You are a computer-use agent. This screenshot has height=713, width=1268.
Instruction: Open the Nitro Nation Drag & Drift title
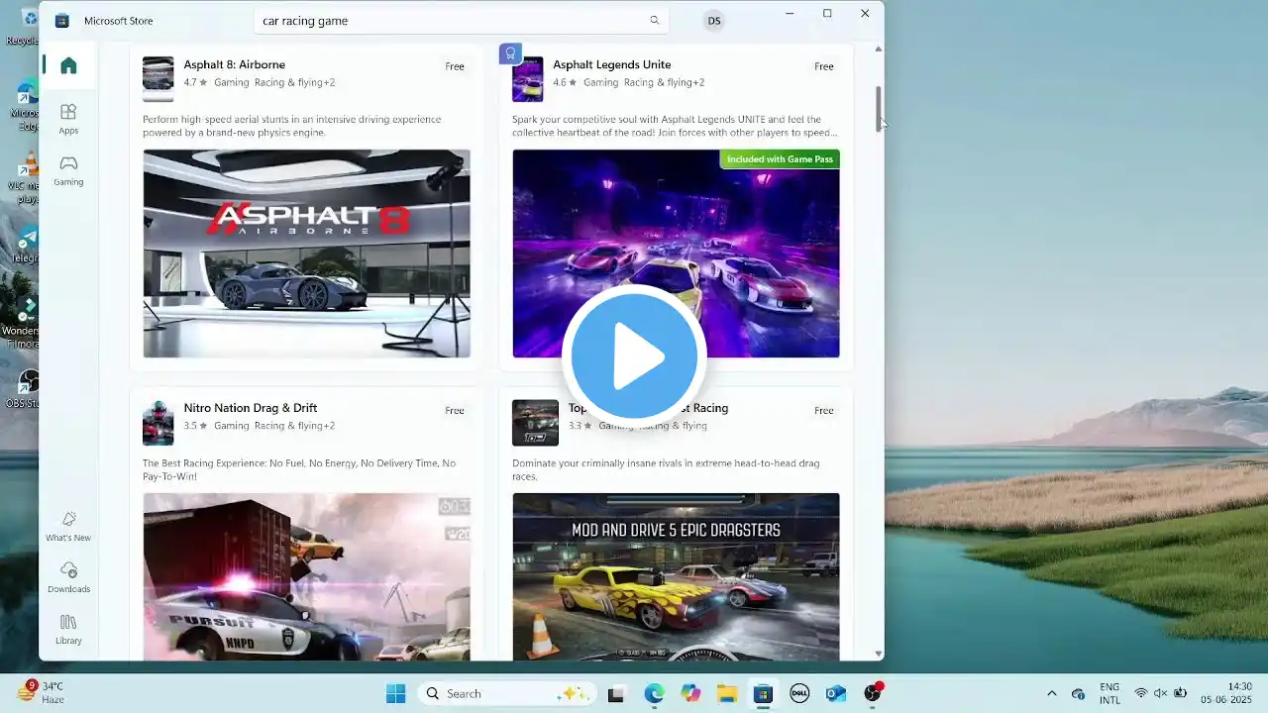[x=250, y=408]
